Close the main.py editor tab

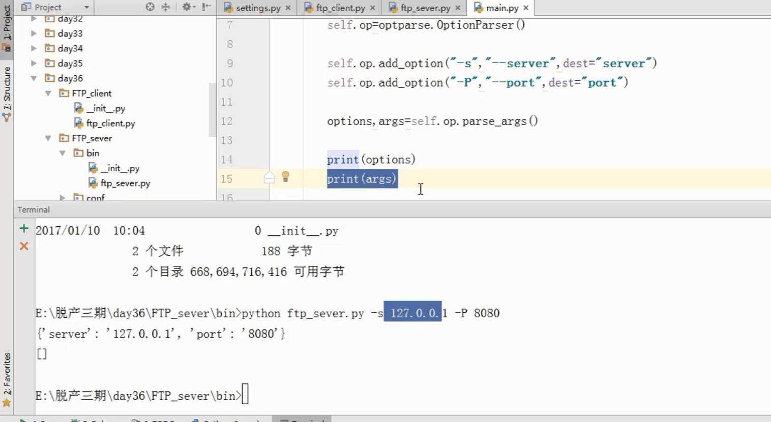pos(526,8)
